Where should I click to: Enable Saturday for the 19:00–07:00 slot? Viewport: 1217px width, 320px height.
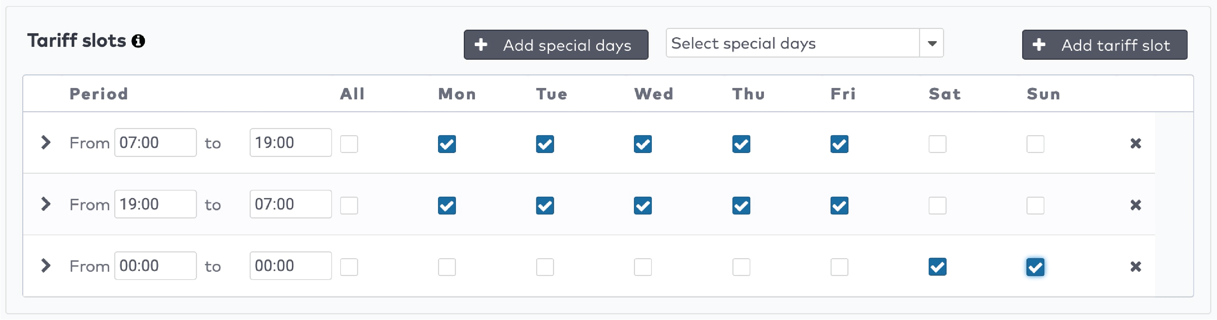(x=937, y=206)
